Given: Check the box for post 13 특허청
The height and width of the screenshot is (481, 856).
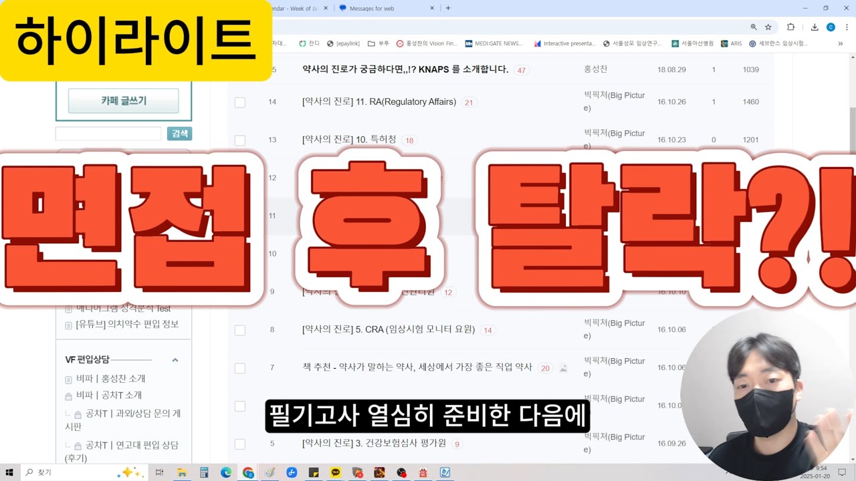Looking at the screenshot, I should pyautogui.click(x=240, y=140).
